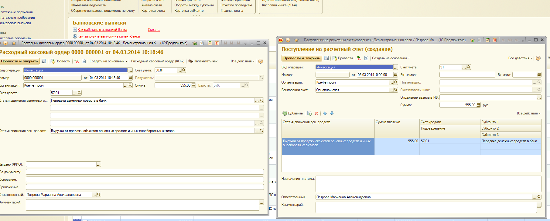The width and height of the screenshot is (550, 221).
Task: Open calendar picker next to date 04.03.2014
Action: click(130, 78)
